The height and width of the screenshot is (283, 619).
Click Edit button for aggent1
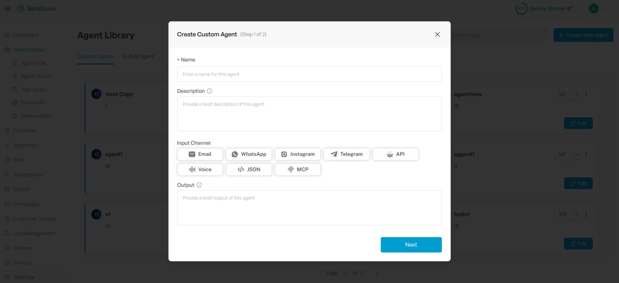[x=578, y=183]
